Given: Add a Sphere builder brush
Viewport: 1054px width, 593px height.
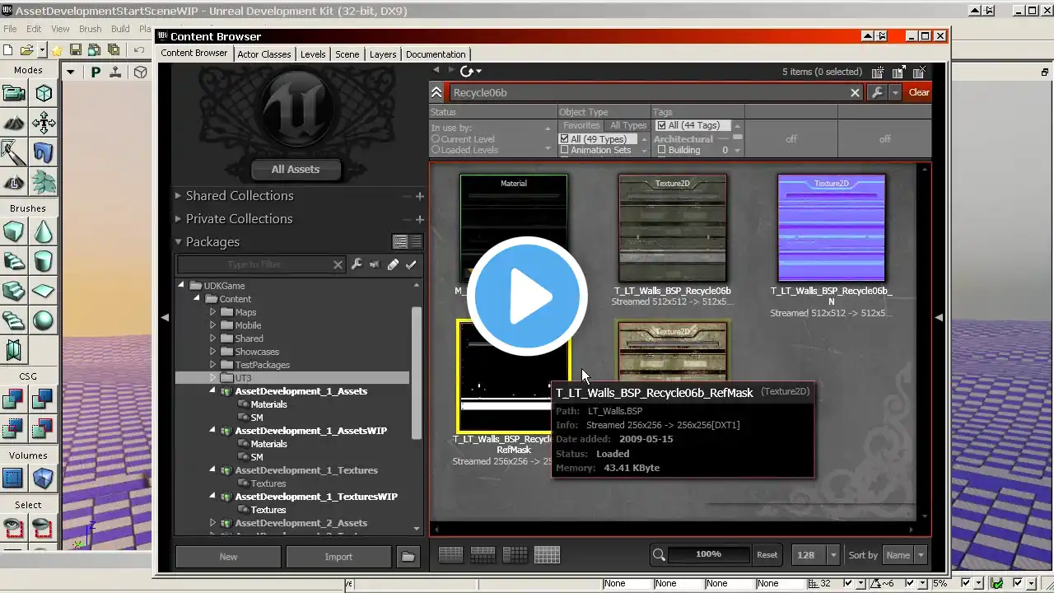Looking at the screenshot, I should [x=44, y=320].
